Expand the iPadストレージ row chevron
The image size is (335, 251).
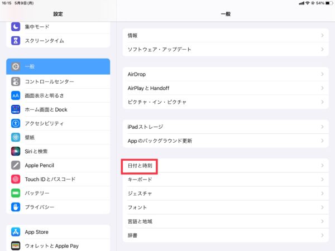coord(322,127)
